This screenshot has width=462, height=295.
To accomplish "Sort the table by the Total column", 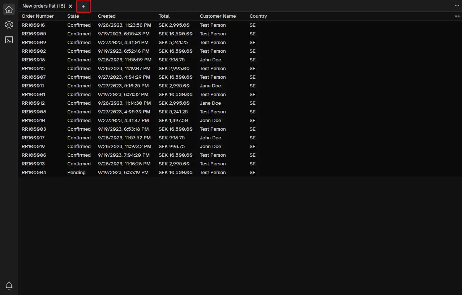I will (x=164, y=16).
